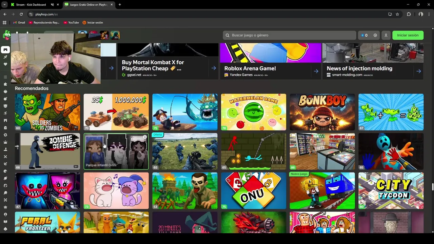Screen dimensions: 434x244
Task: Open the 25$ to 1.000.000$ car game
Action: click(116, 112)
